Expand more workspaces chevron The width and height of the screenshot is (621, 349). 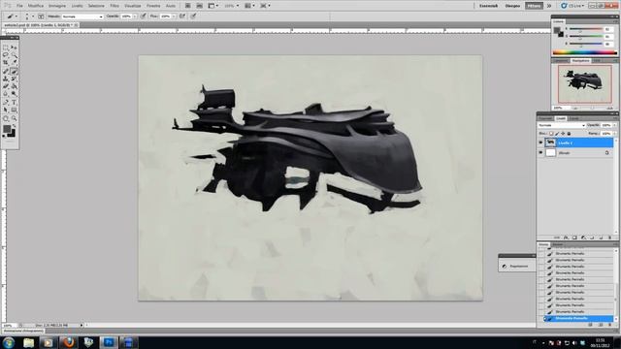[x=549, y=6]
